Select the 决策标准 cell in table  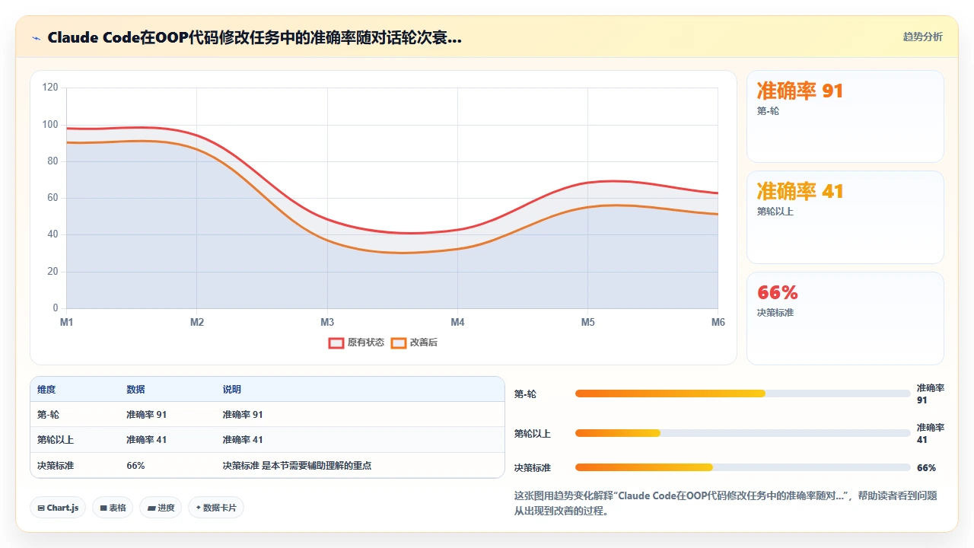pos(56,465)
